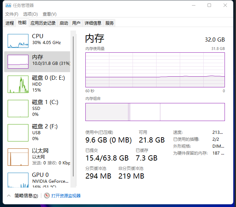236x207 pixels.
Task: Switch to the 启动 tab
Action: point(64,23)
